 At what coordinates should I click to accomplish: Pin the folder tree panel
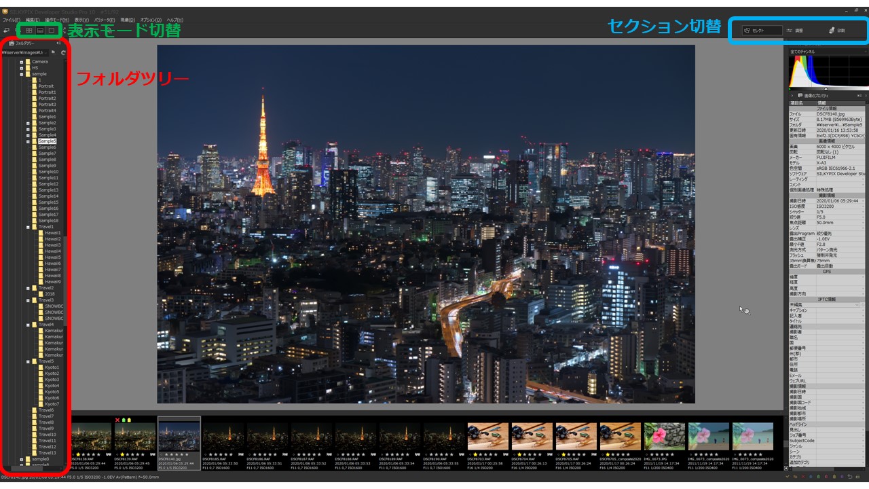click(58, 43)
